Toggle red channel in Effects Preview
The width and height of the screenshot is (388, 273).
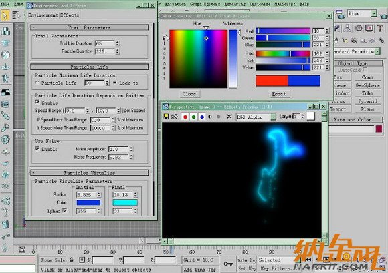click(185, 117)
